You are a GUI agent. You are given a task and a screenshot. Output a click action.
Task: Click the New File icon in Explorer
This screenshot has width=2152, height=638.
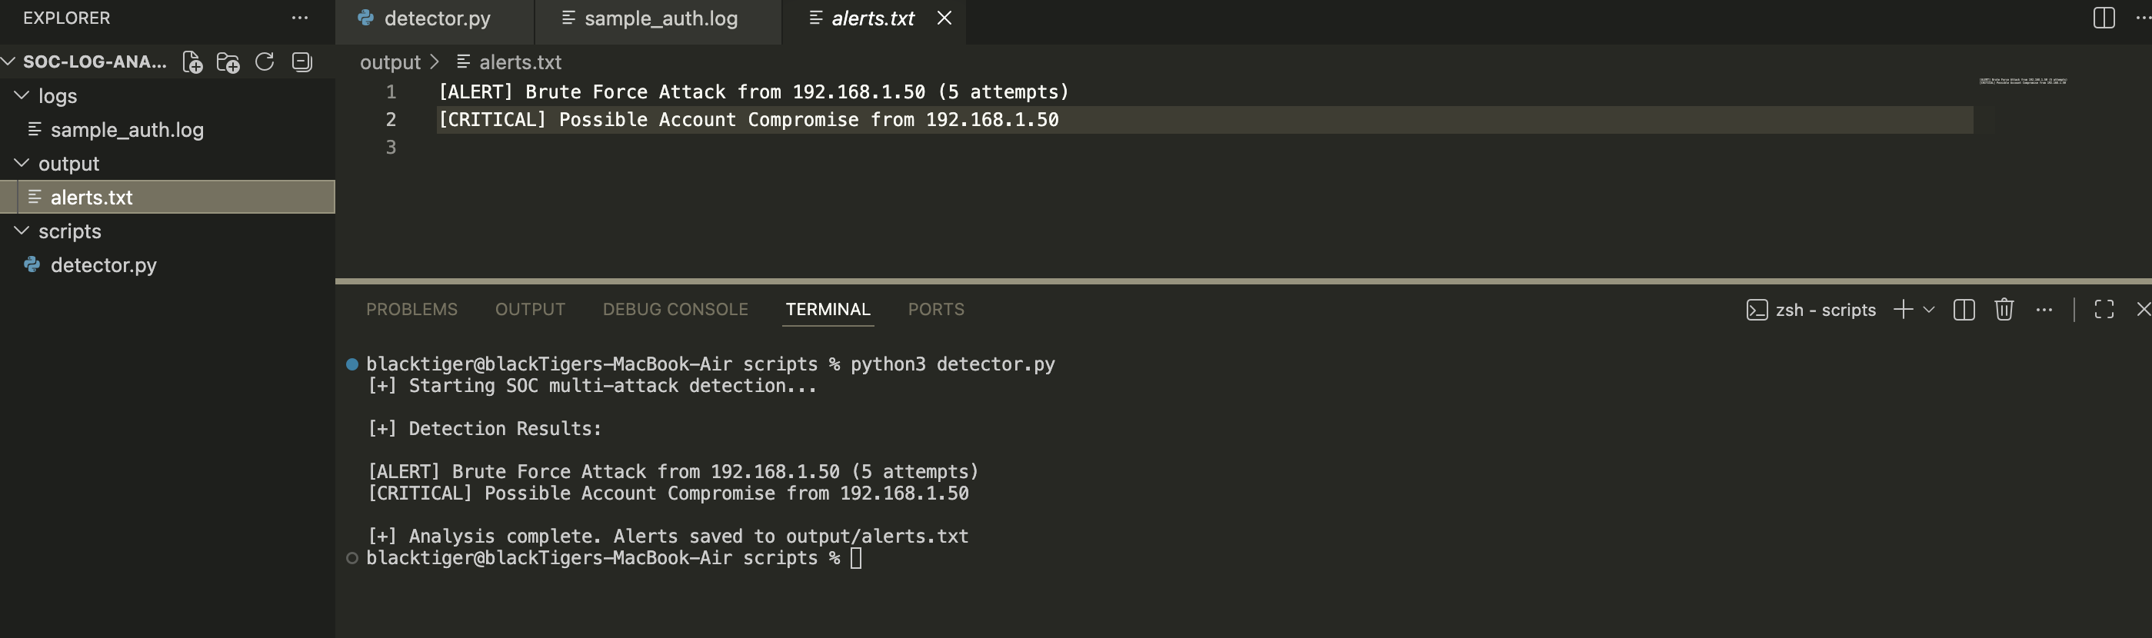pos(192,62)
